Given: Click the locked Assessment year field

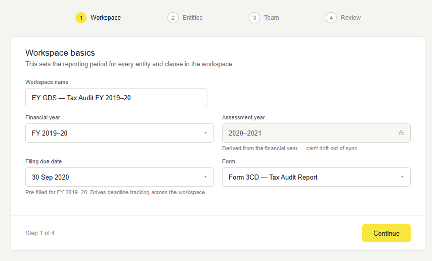Looking at the screenshot, I should [x=316, y=133].
